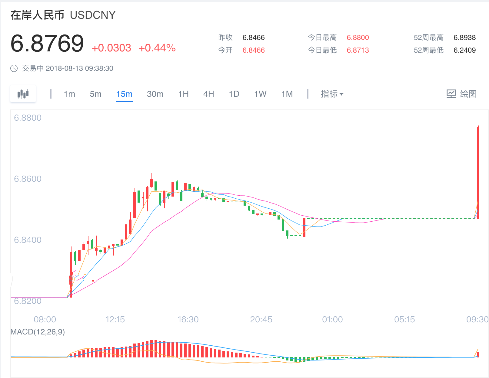
Task: Click the 05:15 time axis label
Action: point(404,319)
